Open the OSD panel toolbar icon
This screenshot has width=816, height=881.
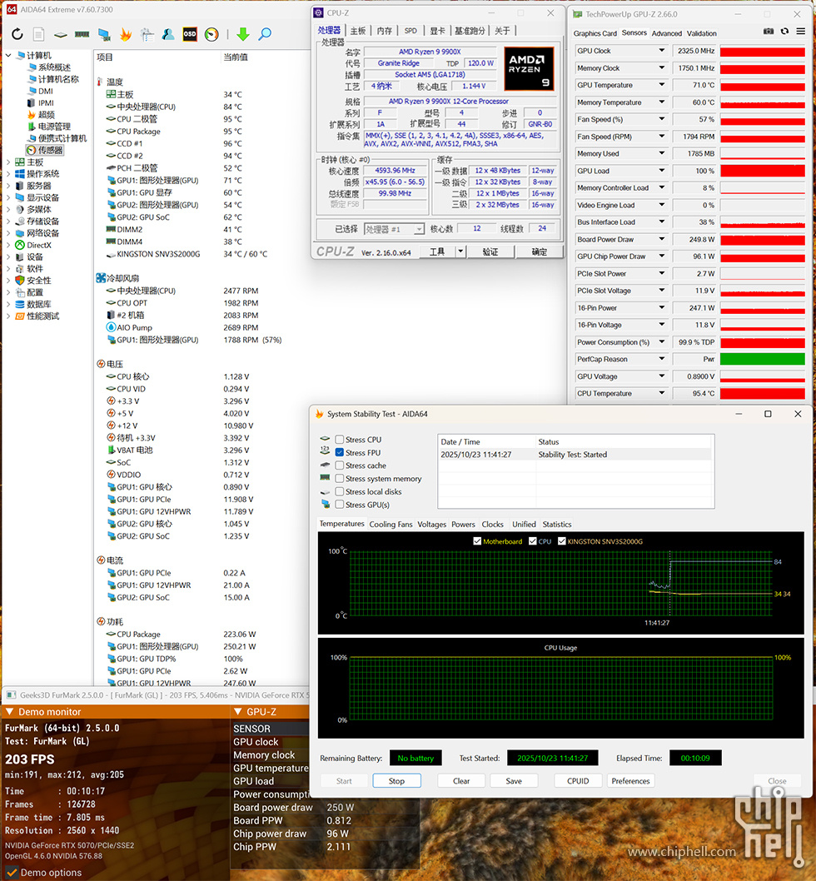tap(190, 34)
